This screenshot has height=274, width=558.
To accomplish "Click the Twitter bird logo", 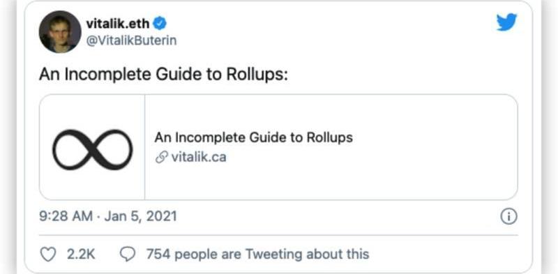I will click(x=507, y=22).
